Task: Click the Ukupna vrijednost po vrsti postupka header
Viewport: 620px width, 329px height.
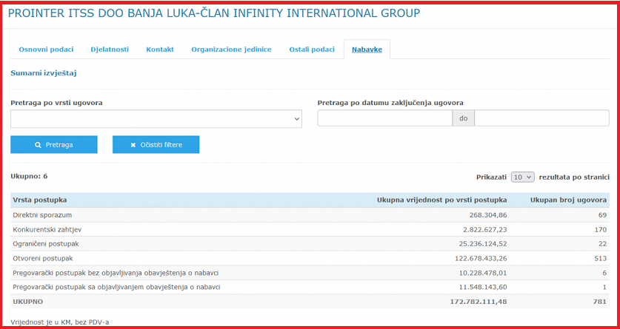Action: [x=442, y=200]
